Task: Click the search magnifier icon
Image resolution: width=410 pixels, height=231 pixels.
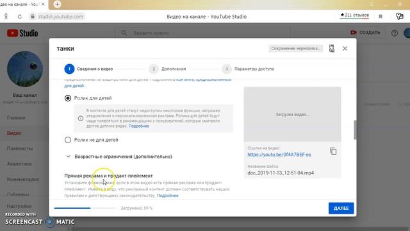Action: [124, 33]
